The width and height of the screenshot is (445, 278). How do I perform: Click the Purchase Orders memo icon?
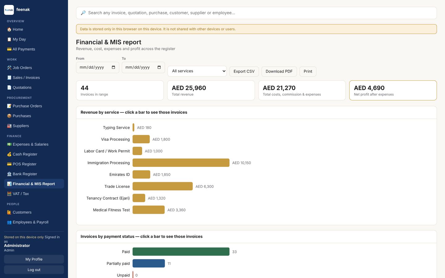9,106
